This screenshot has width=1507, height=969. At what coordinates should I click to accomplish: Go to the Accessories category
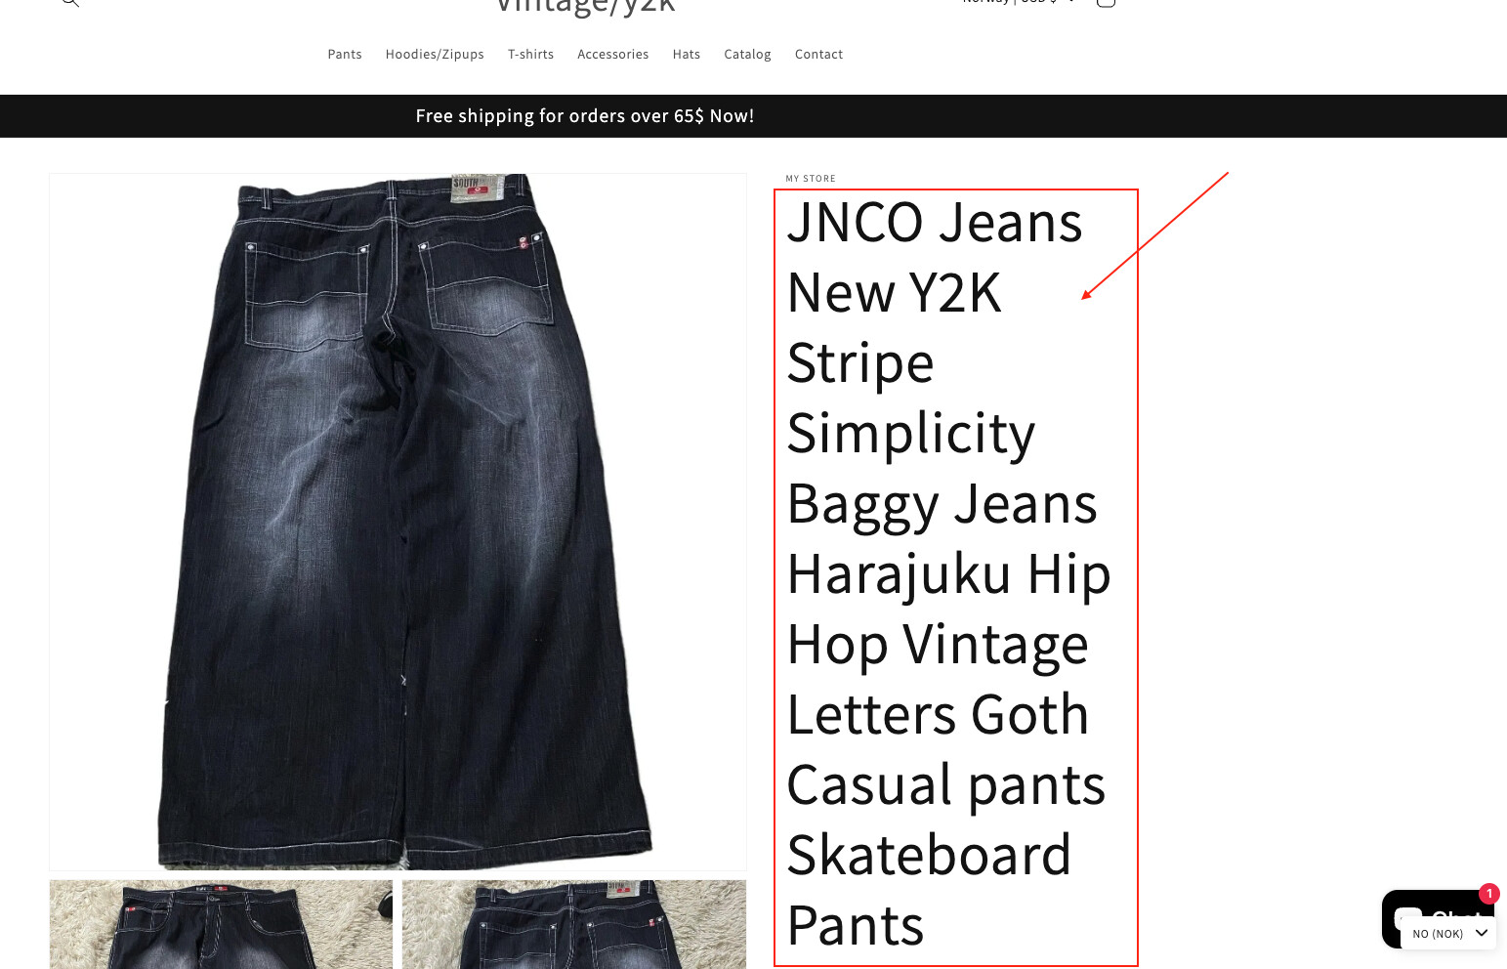(x=612, y=55)
